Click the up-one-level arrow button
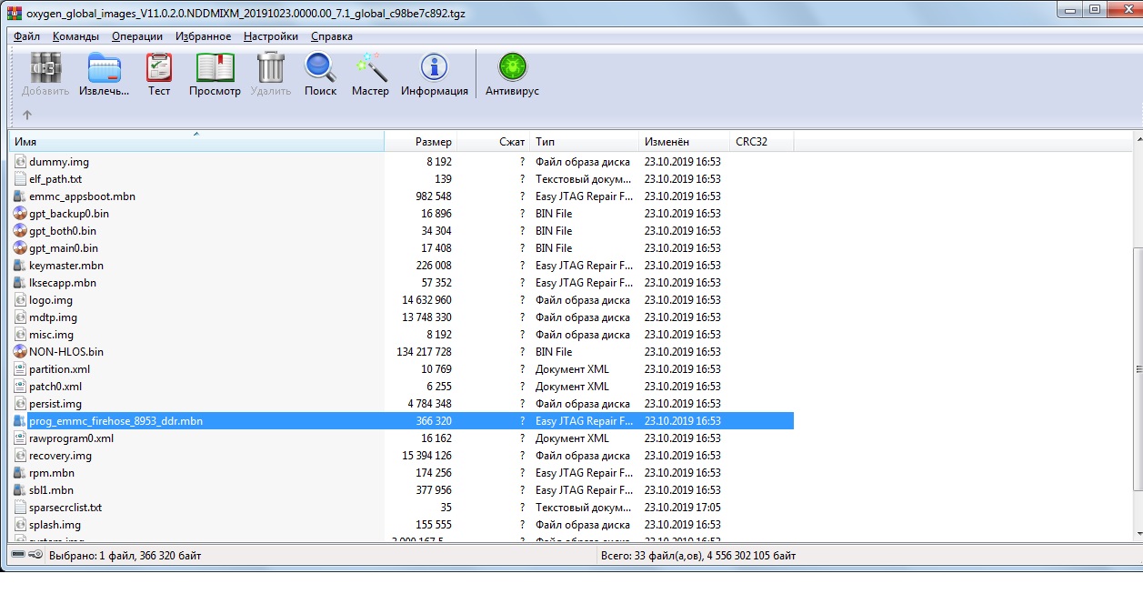Screen dimensions: 1143x614 (27, 115)
